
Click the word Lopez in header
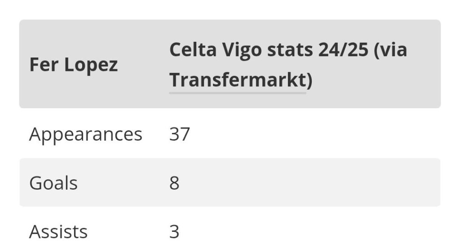[91, 66]
